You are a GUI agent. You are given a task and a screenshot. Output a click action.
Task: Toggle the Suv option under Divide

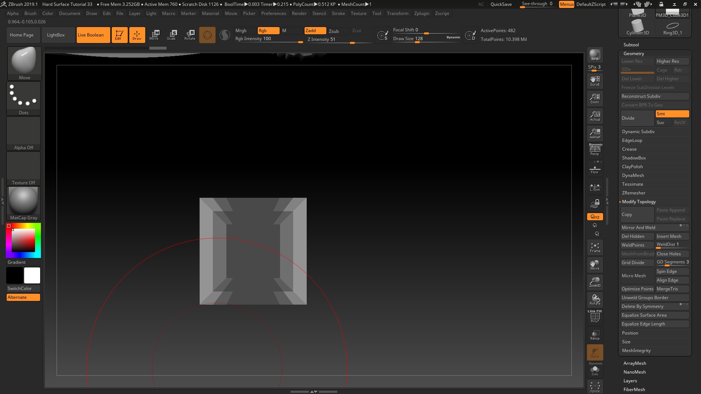(x=663, y=123)
